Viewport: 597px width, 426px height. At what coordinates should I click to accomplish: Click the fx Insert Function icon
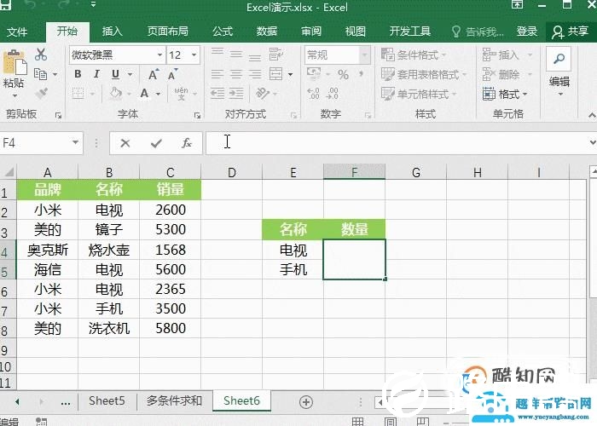point(187,143)
